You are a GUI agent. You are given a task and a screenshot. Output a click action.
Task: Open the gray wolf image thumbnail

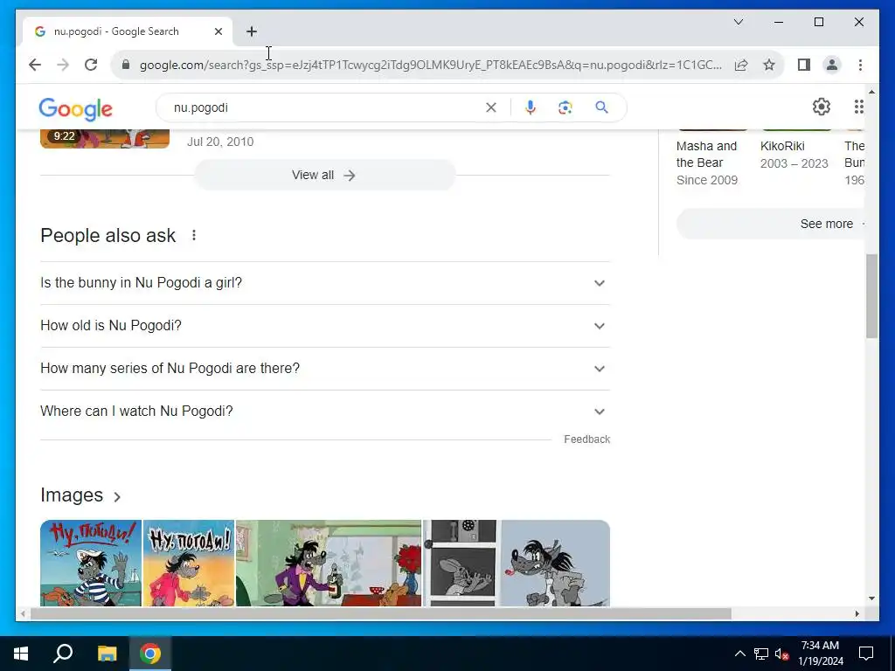click(x=556, y=563)
